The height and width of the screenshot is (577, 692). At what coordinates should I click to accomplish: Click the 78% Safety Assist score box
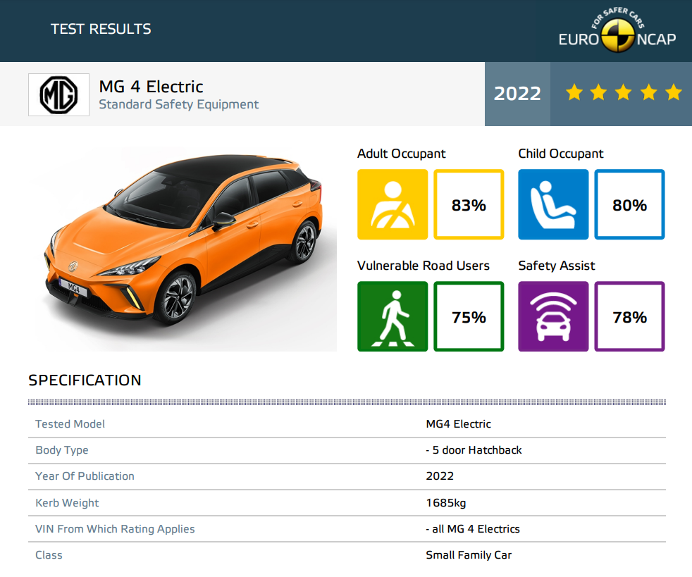coord(629,316)
